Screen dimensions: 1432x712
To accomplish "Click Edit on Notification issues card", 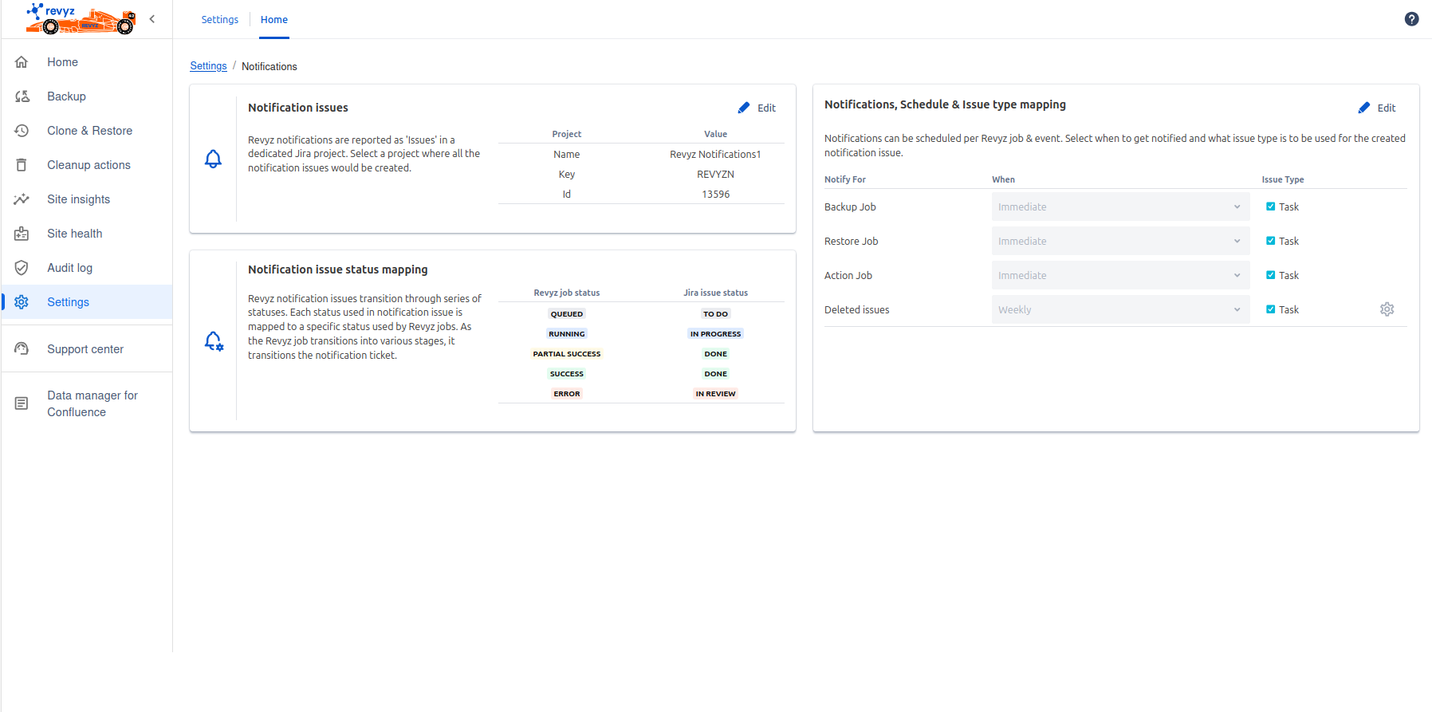I will point(757,108).
